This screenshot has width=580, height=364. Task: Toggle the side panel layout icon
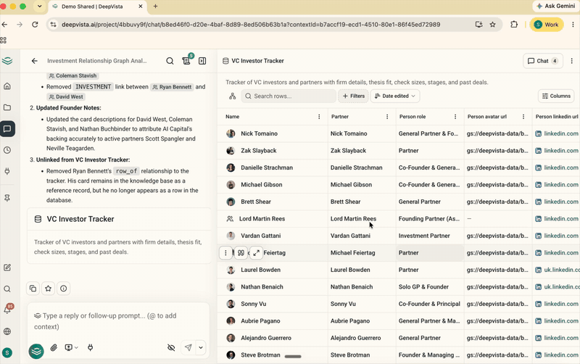[x=202, y=61]
